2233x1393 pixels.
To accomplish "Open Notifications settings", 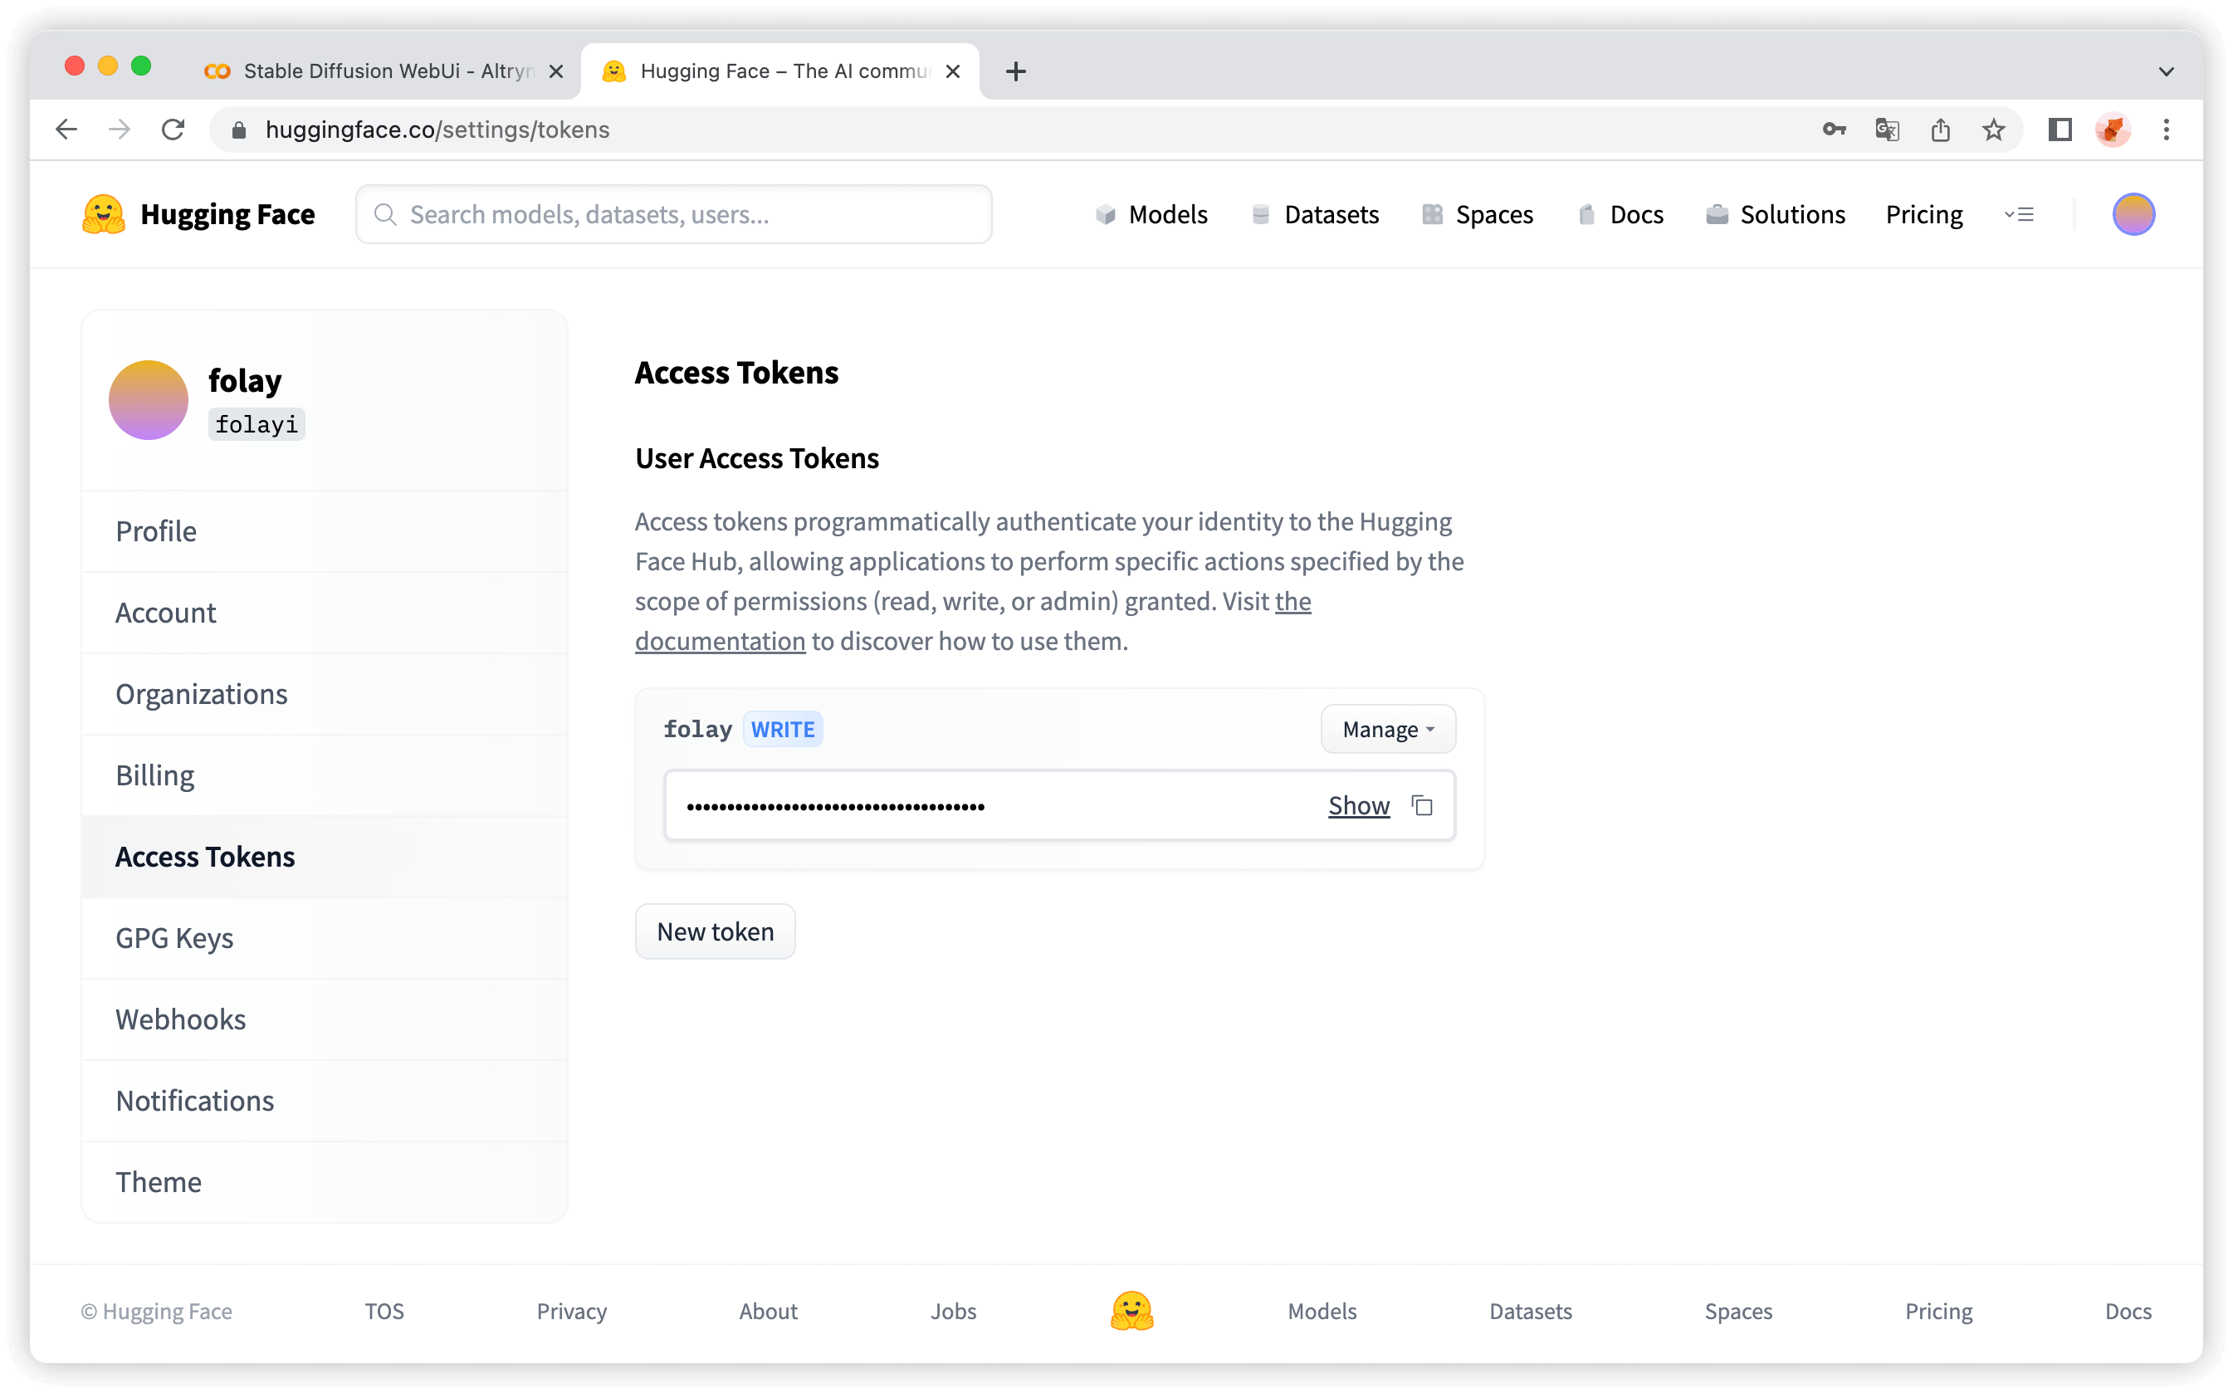I will coord(325,1100).
